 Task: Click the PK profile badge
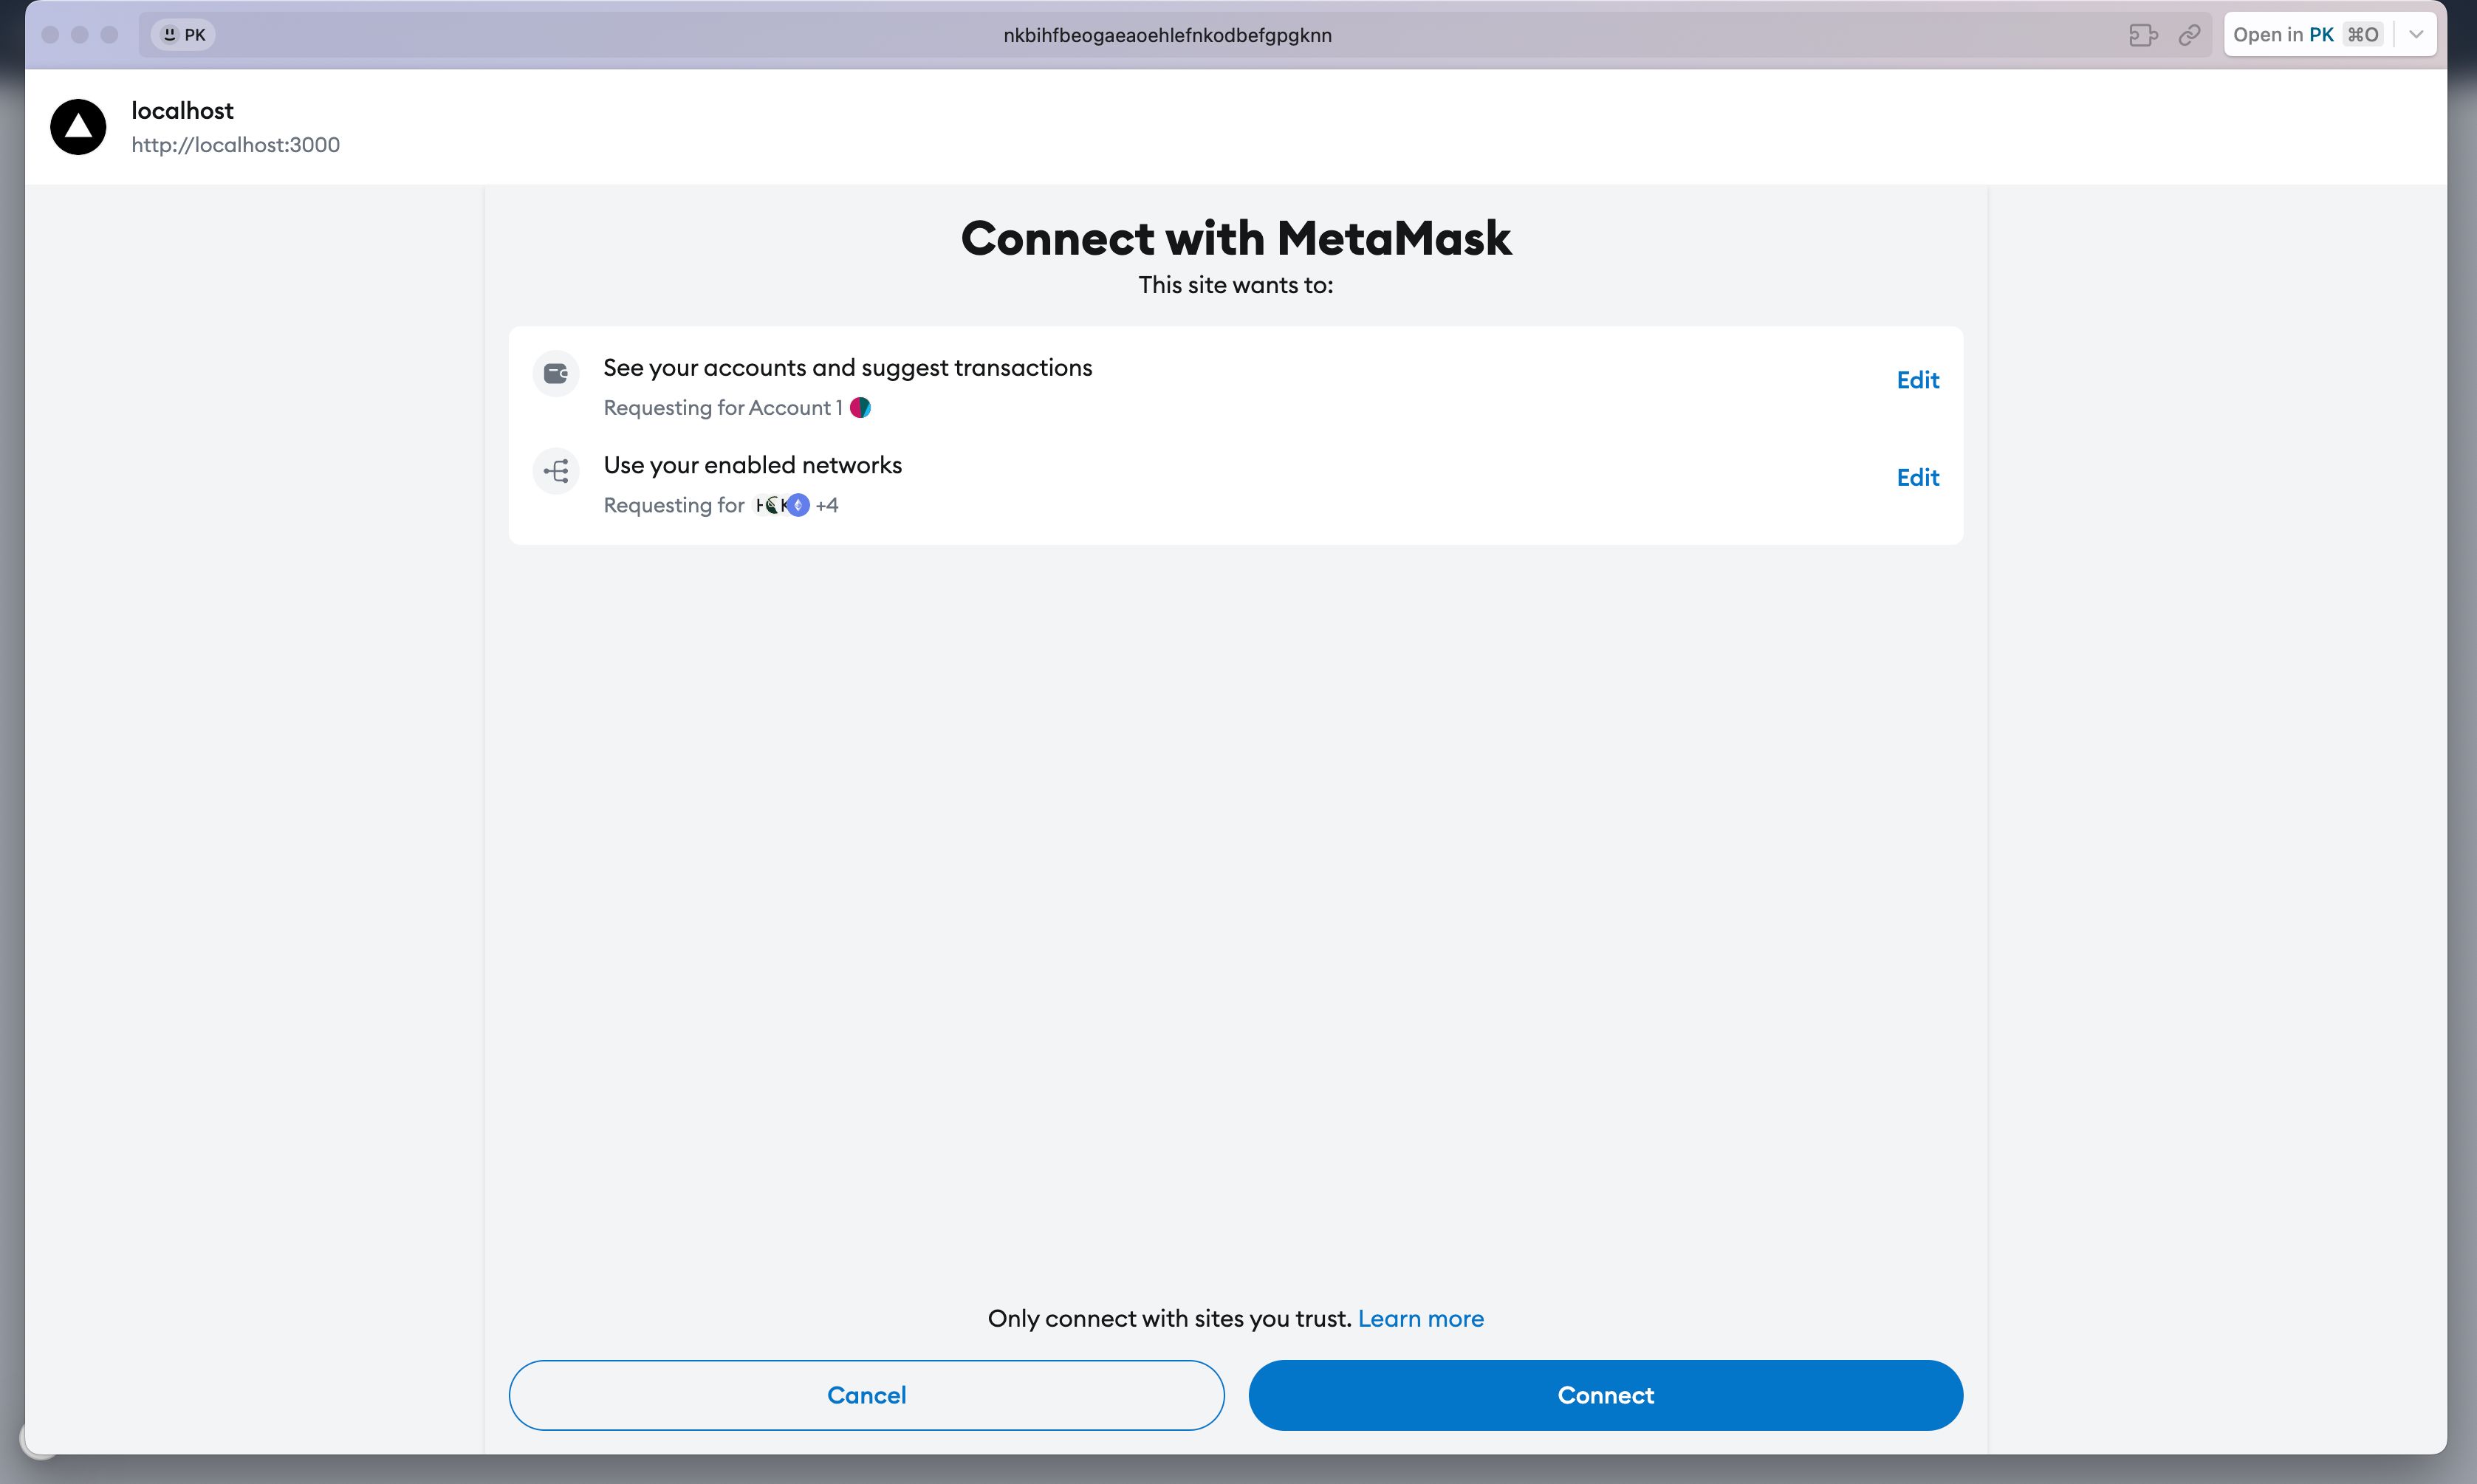coord(183,35)
